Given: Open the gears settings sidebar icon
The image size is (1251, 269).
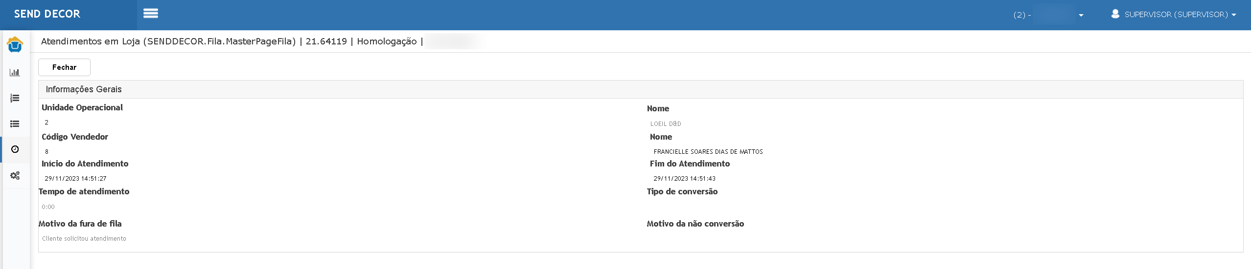Looking at the screenshot, I should click(15, 175).
